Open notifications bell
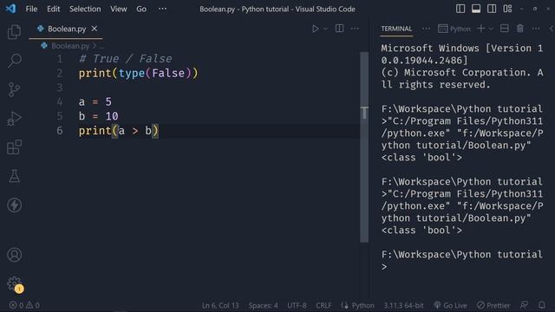The height and width of the screenshot is (312, 555). (541, 305)
